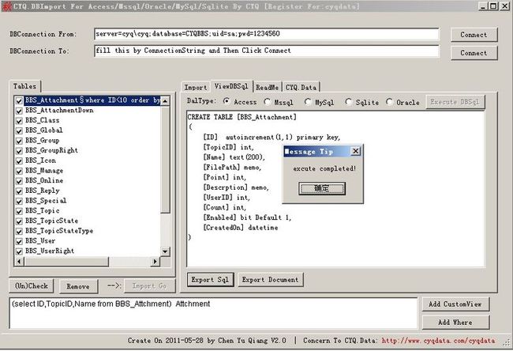Click Connect for DBConnection To
Viewport: 513px width, 351px height.
pyautogui.click(x=474, y=52)
